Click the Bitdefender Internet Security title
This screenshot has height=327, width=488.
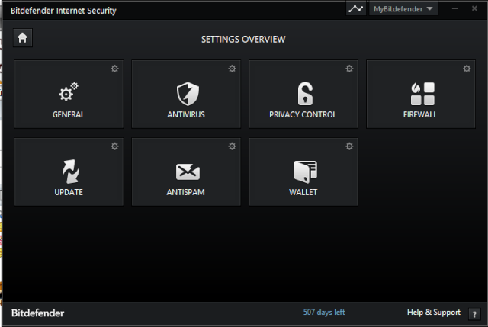click(x=63, y=11)
